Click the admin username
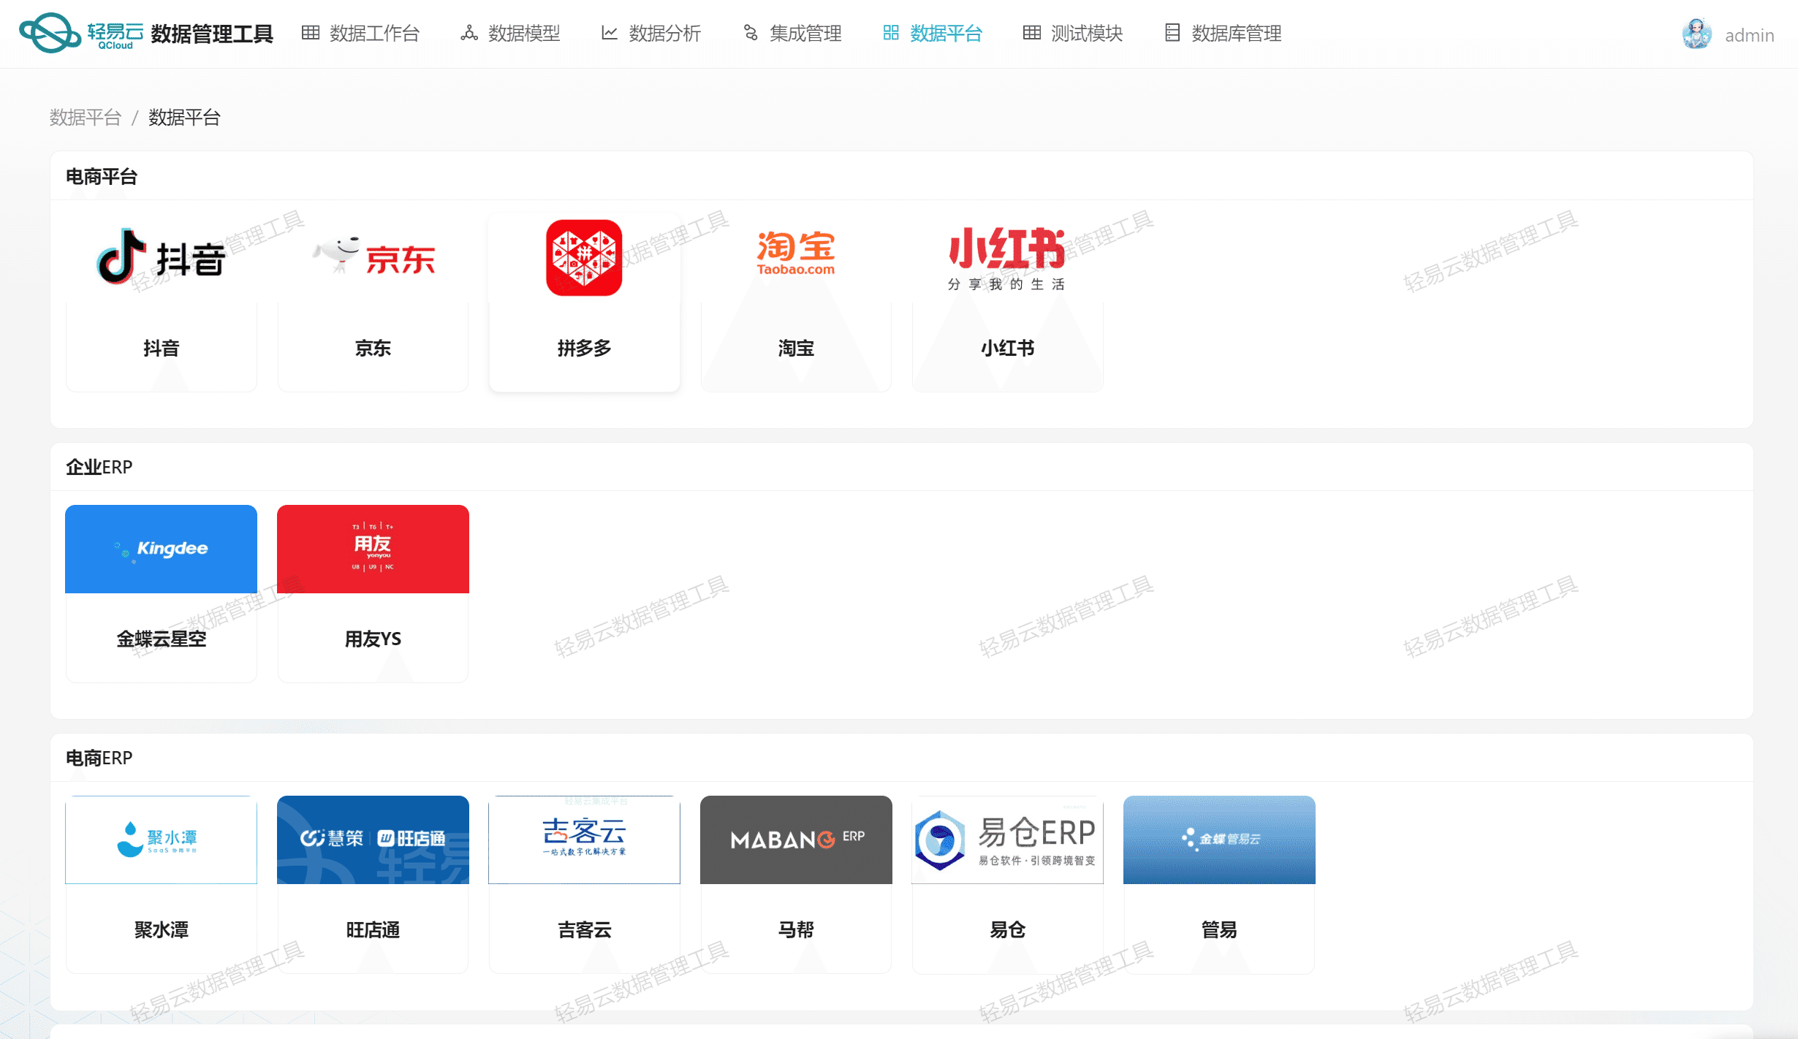The height and width of the screenshot is (1039, 1798). point(1749,35)
